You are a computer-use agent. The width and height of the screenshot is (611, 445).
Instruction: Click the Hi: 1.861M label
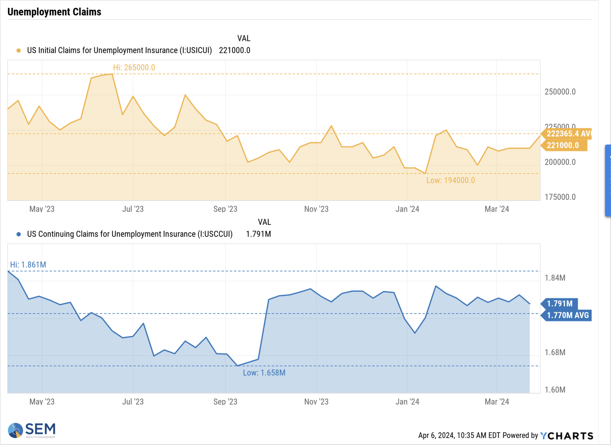tap(28, 264)
